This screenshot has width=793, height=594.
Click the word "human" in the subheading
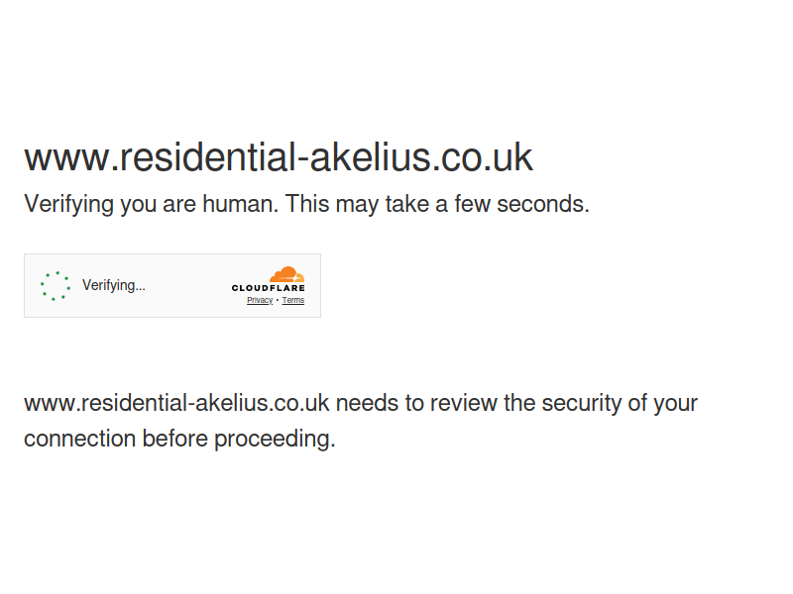(x=239, y=204)
